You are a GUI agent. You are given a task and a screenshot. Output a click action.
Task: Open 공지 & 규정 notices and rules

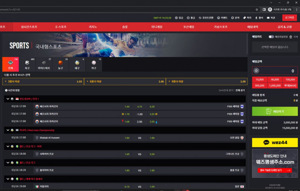coord(285,27)
